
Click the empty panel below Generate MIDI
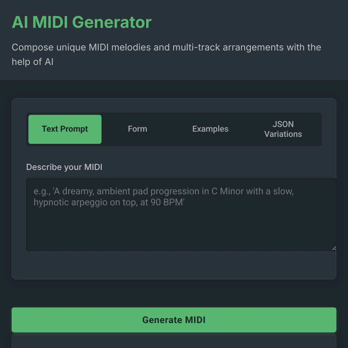(x=174, y=340)
